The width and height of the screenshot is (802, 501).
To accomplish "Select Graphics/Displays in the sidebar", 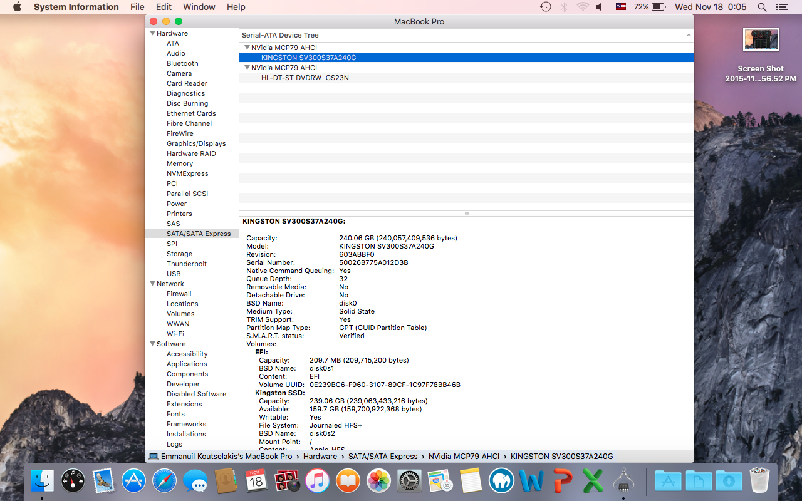I will click(x=196, y=143).
